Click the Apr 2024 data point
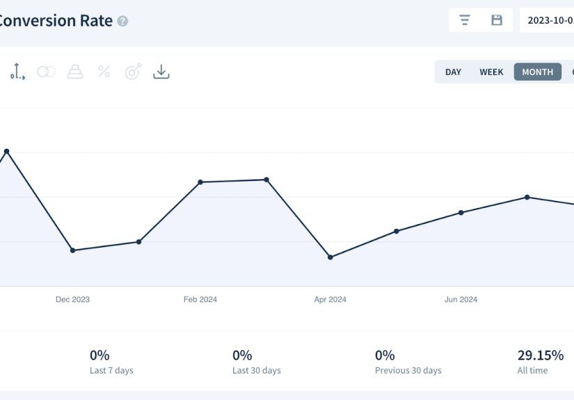The height and width of the screenshot is (400, 574). 330,257
